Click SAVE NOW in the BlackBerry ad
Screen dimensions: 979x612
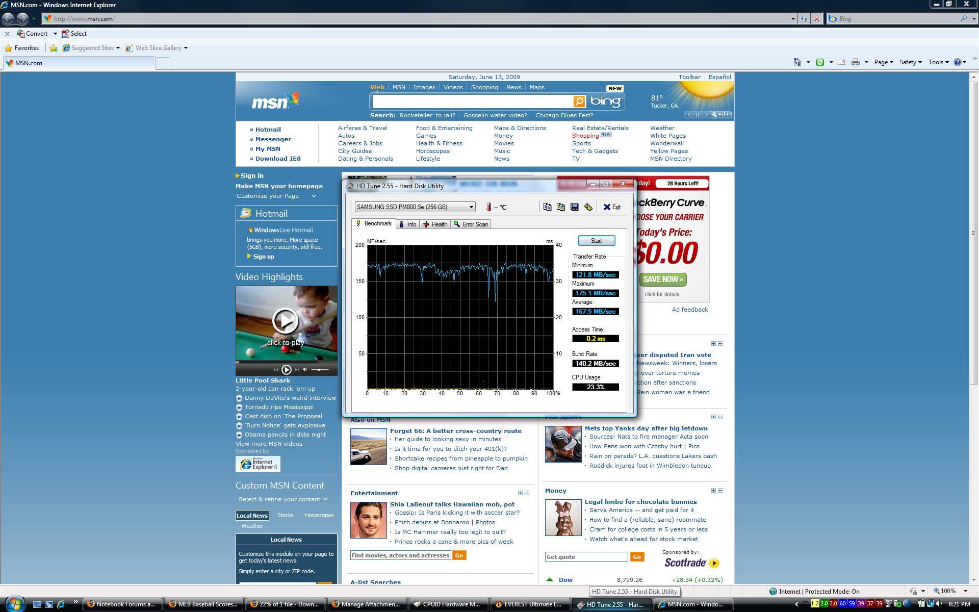(663, 279)
